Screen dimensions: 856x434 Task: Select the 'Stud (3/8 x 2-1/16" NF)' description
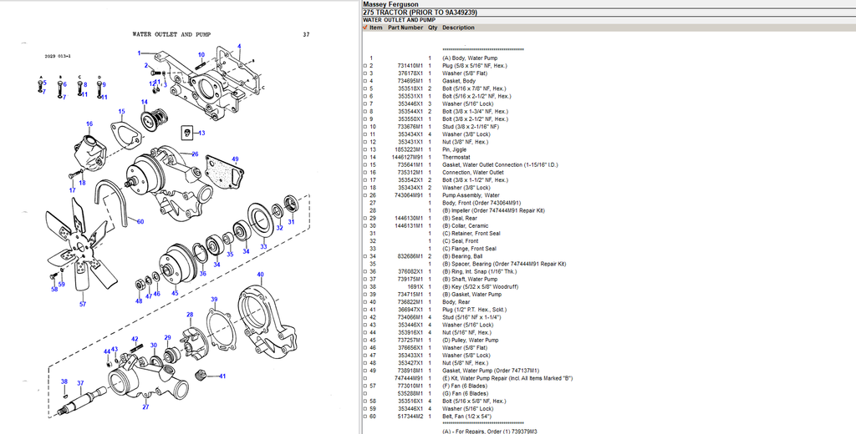[471, 127]
